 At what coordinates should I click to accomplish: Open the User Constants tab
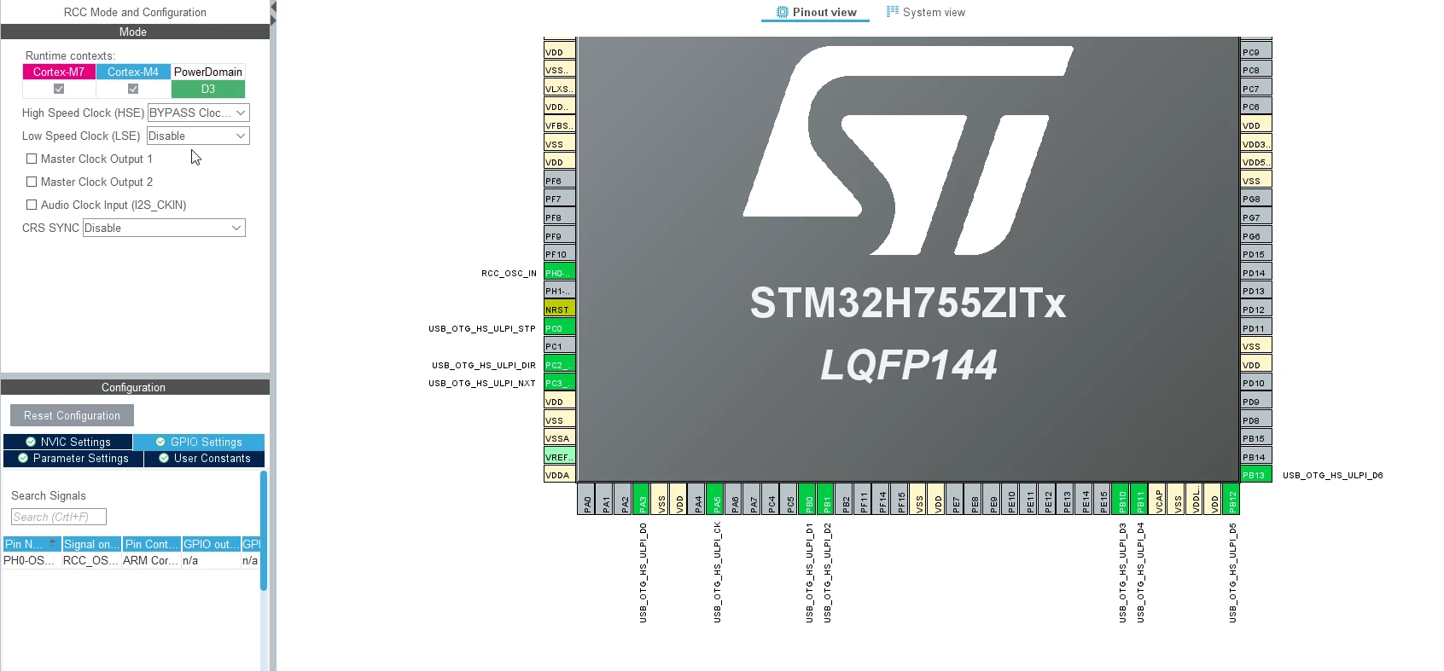(205, 458)
